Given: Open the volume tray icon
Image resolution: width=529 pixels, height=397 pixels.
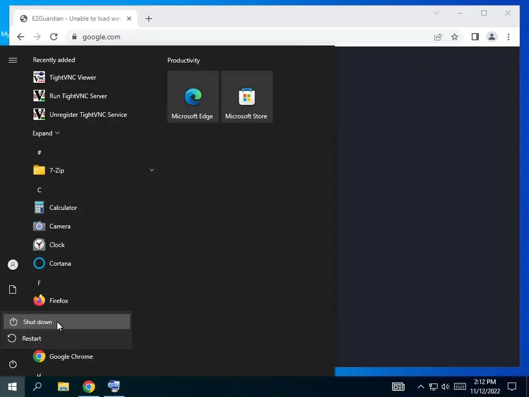Looking at the screenshot, I should [x=445, y=387].
